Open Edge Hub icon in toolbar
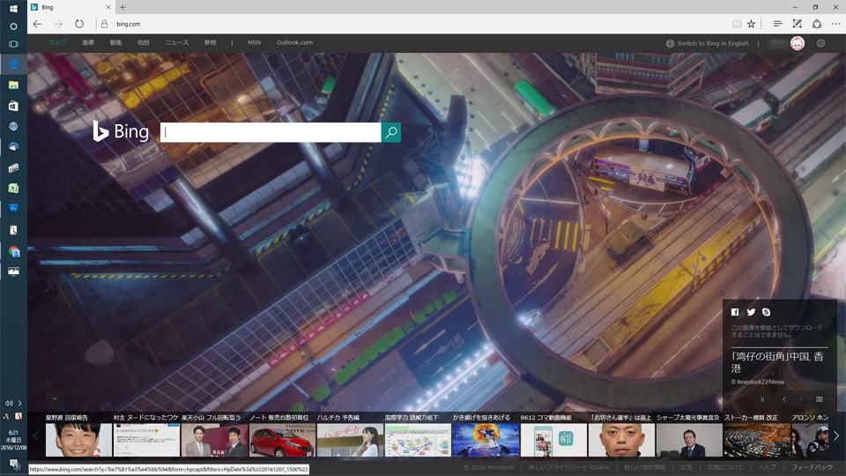Viewport: 846px width, 476px height. coord(777,24)
